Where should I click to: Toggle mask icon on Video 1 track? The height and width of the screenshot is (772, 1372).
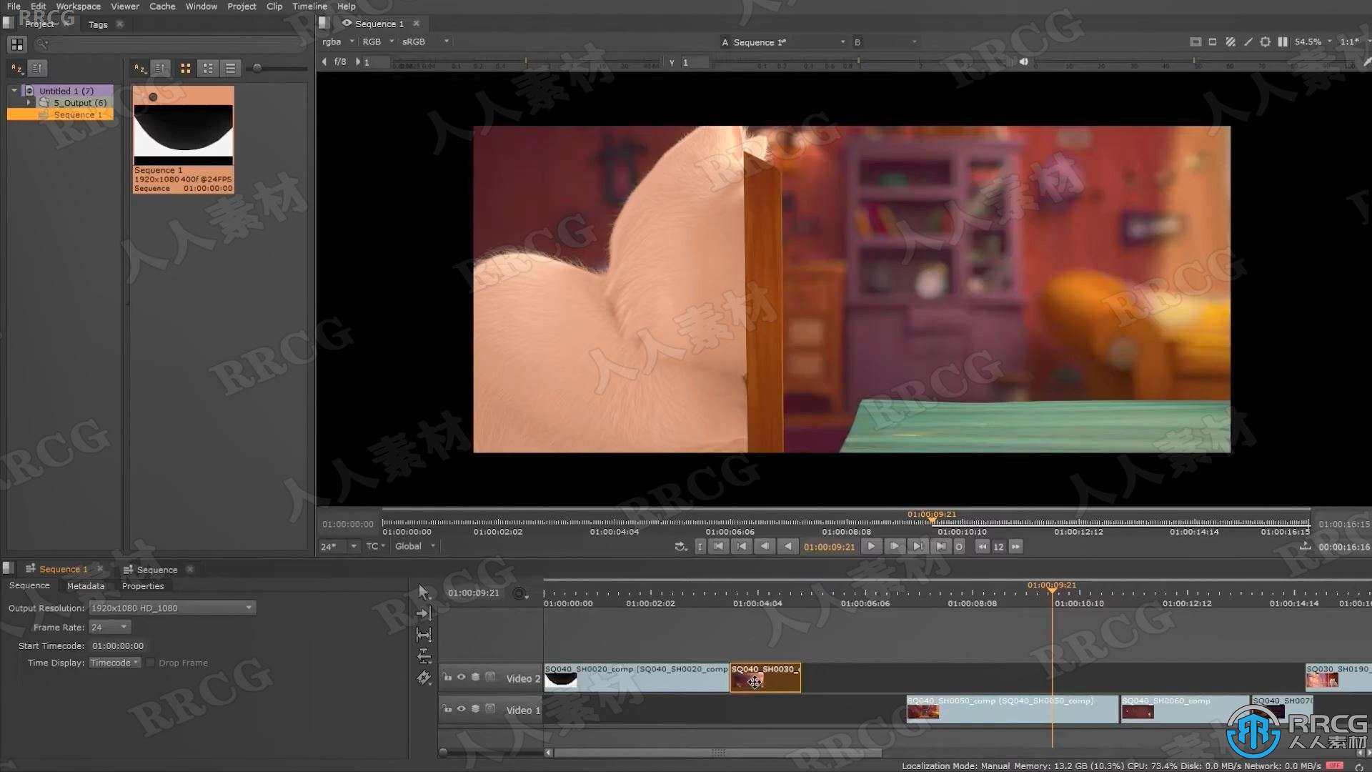(x=490, y=709)
